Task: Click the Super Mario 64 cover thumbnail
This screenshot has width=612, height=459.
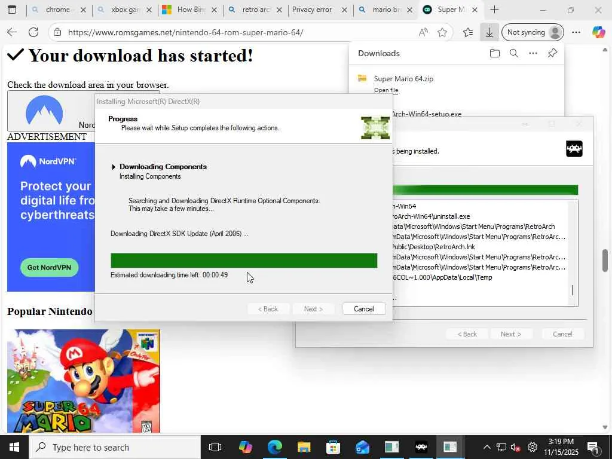Action: (x=84, y=381)
